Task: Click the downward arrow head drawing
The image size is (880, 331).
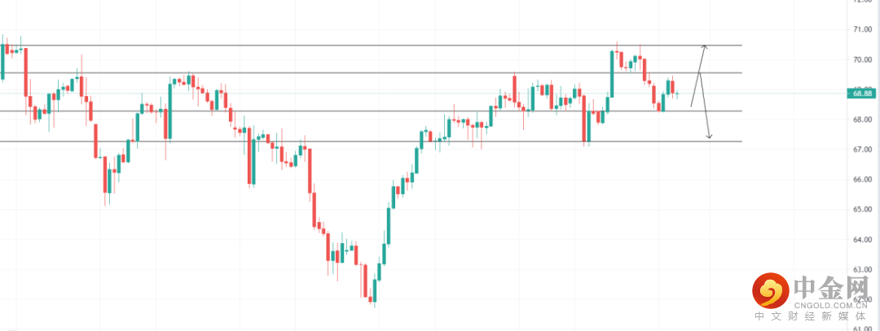Action: tap(710, 136)
